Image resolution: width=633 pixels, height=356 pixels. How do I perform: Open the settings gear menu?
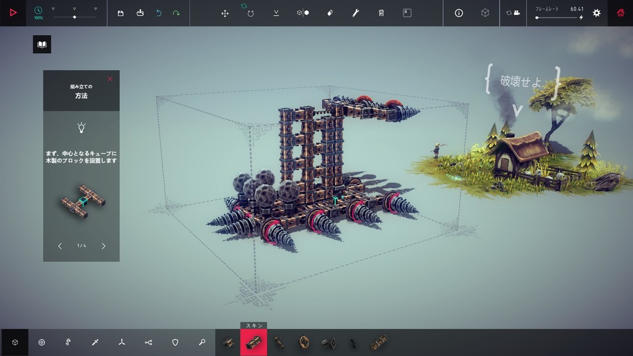(x=597, y=13)
